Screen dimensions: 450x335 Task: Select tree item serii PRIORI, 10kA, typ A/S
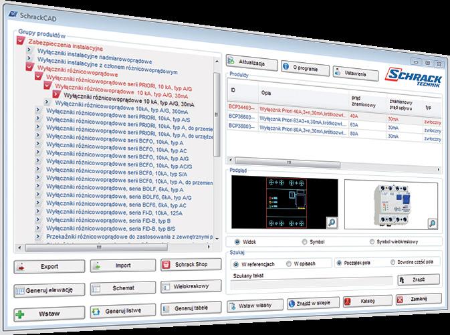[x=118, y=116]
